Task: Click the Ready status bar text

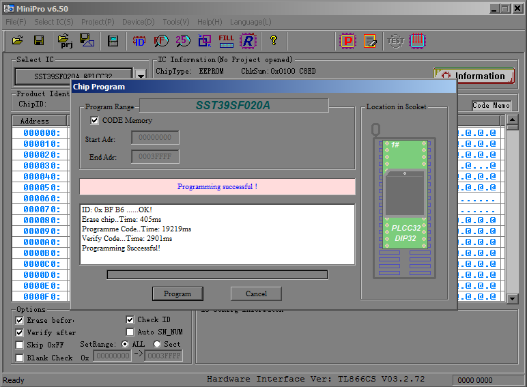Action: [14, 380]
